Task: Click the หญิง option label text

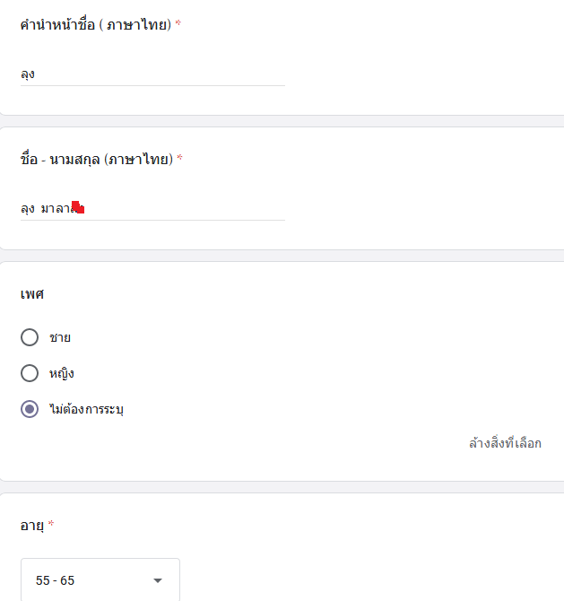Action: (x=62, y=373)
